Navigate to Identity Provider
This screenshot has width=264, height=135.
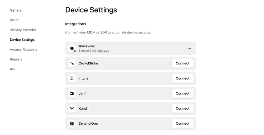(23, 30)
